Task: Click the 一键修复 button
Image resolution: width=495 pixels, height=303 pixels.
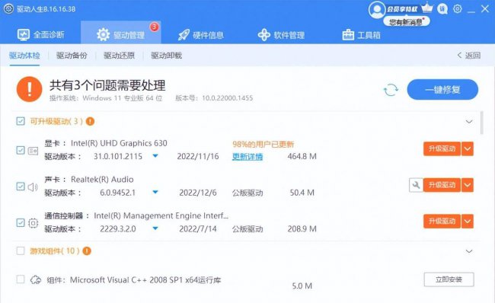Action: [442, 90]
